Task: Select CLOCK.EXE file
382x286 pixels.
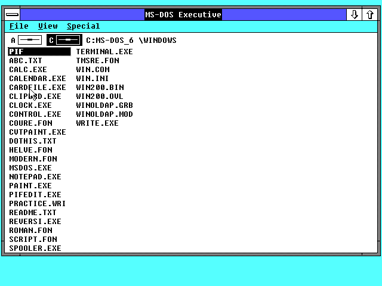Action: pyautogui.click(x=30, y=105)
